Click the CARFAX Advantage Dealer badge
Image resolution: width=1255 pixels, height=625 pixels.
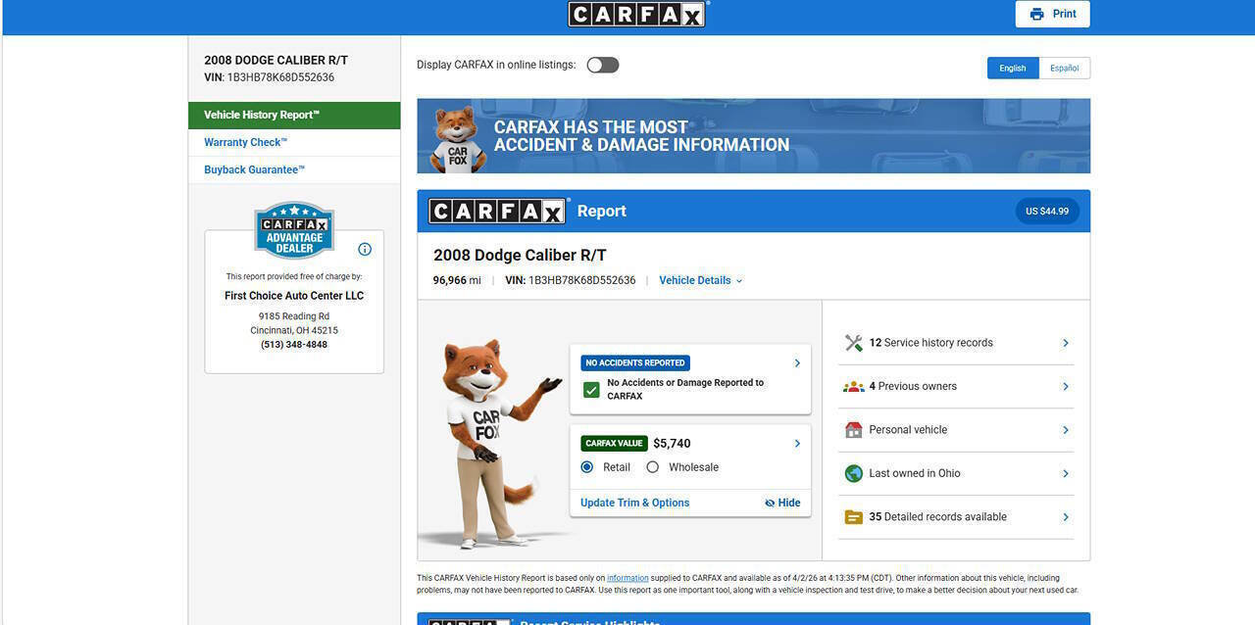(294, 231)
